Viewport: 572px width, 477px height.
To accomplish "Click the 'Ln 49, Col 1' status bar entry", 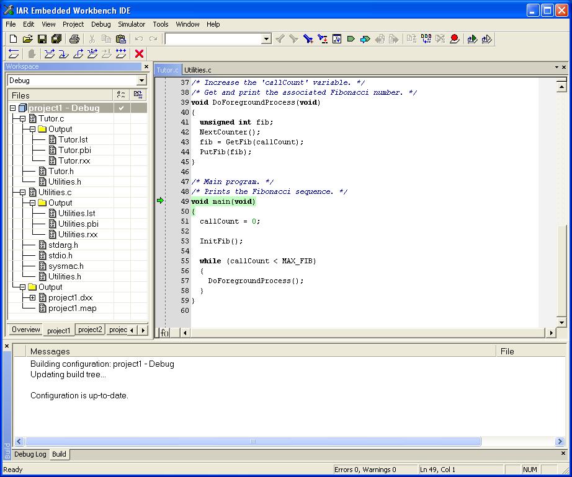I will tap(437, 470).
